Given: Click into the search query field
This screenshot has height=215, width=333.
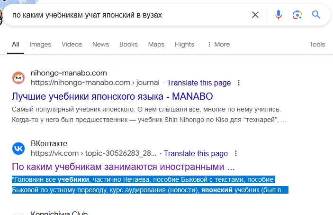Looking at the screenshot, I should (x=127, y=15).
